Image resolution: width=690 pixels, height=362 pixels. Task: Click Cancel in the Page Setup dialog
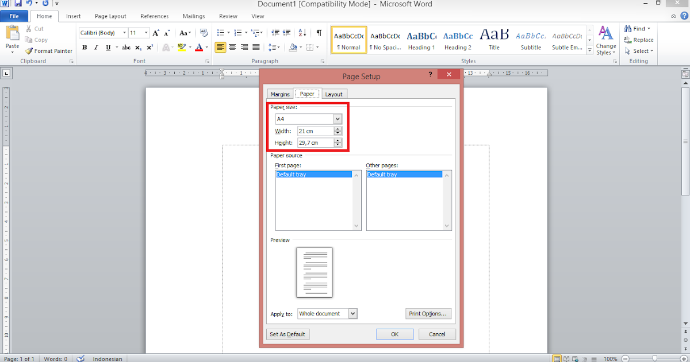437,334
